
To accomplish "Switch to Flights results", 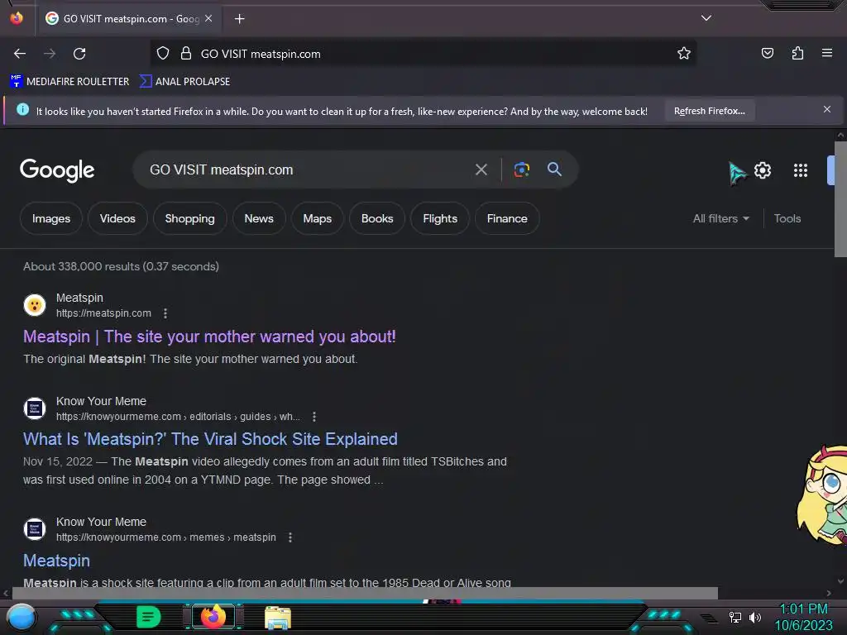I will [440, 218].
